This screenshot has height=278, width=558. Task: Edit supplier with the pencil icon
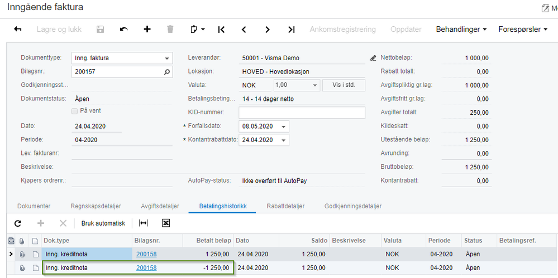[x=373, y=58]
